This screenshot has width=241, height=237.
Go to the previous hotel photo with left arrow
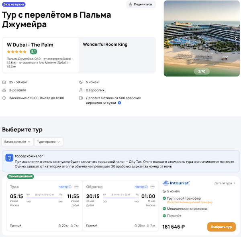coord(168,39)
